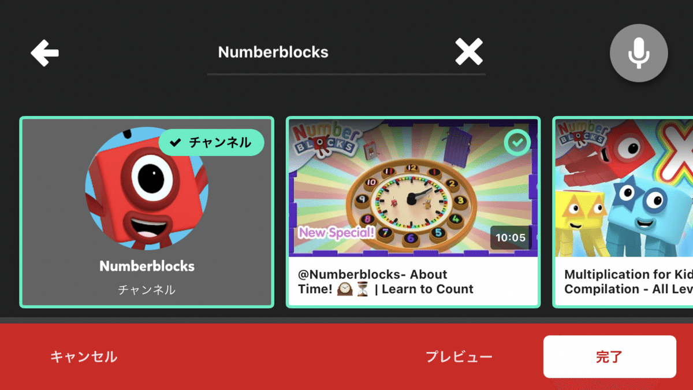Click the Multiplication for Kids Compilation title
This screenshot has height=390, width=693.
coord(628,282)
